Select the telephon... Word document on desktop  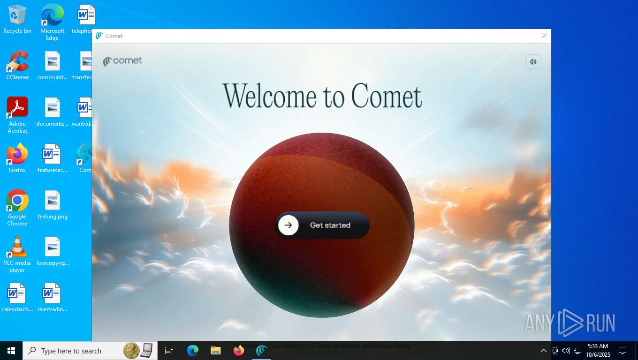pyautogui.click(x=82, y=19)
